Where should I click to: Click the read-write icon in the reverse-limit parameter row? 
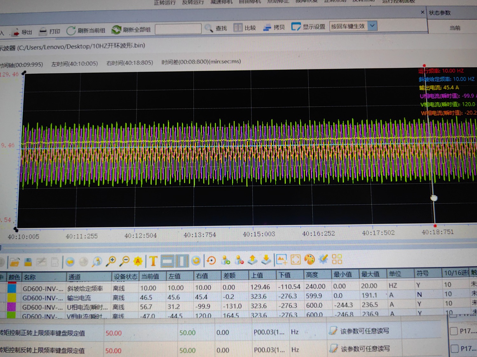pos(334,348)
